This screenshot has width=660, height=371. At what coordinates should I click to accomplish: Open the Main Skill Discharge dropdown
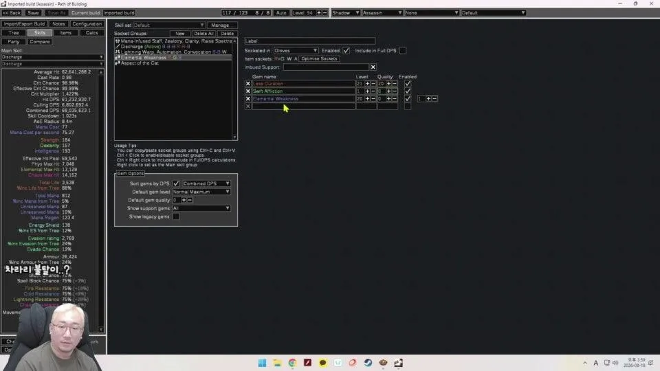pos(52,57)
